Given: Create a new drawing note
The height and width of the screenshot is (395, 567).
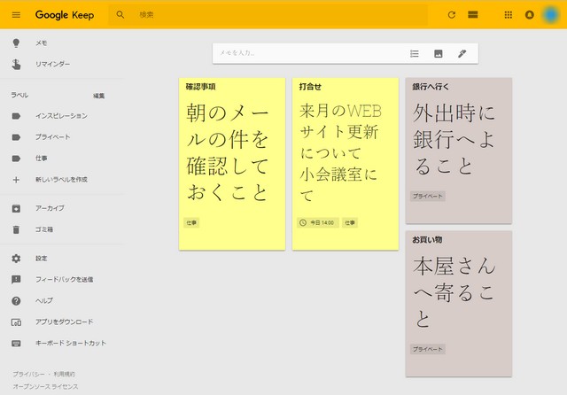Looking at the screenshot, I should [462, 53].
